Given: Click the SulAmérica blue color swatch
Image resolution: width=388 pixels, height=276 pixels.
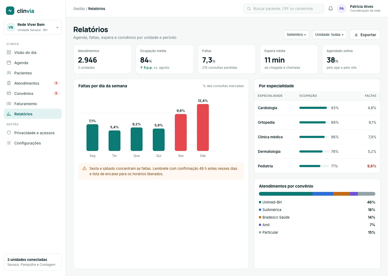Looking at the screenshot, I should (260, 210).
